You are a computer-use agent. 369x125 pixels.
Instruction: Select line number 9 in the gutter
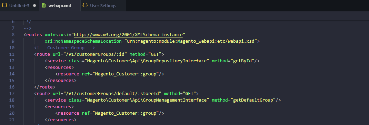(x=13, y=41)
